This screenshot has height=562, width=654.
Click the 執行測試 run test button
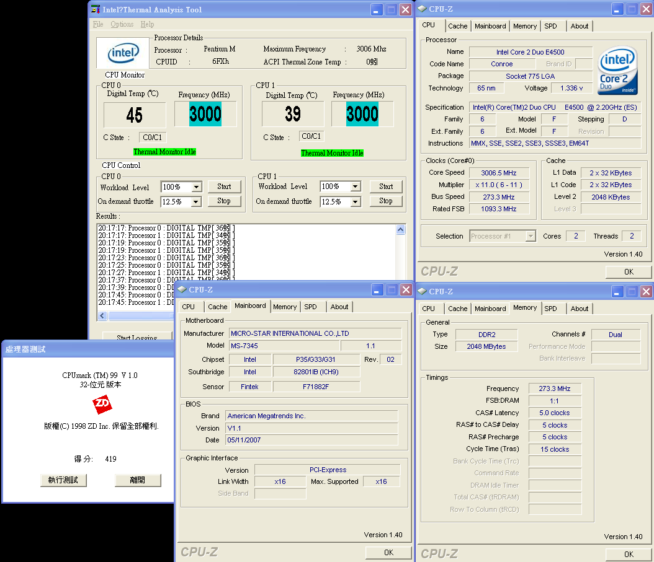pos(63,480)
